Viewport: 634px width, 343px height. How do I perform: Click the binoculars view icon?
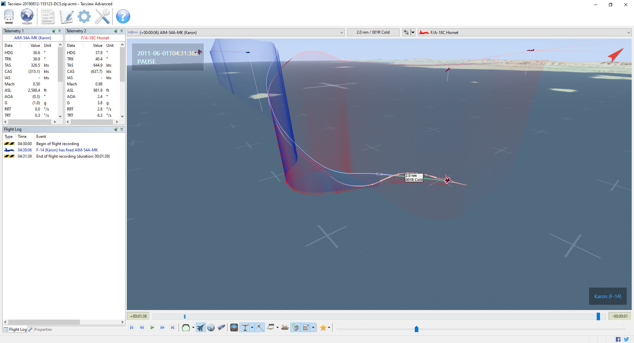pyautogui.click(x=222, y=327)
